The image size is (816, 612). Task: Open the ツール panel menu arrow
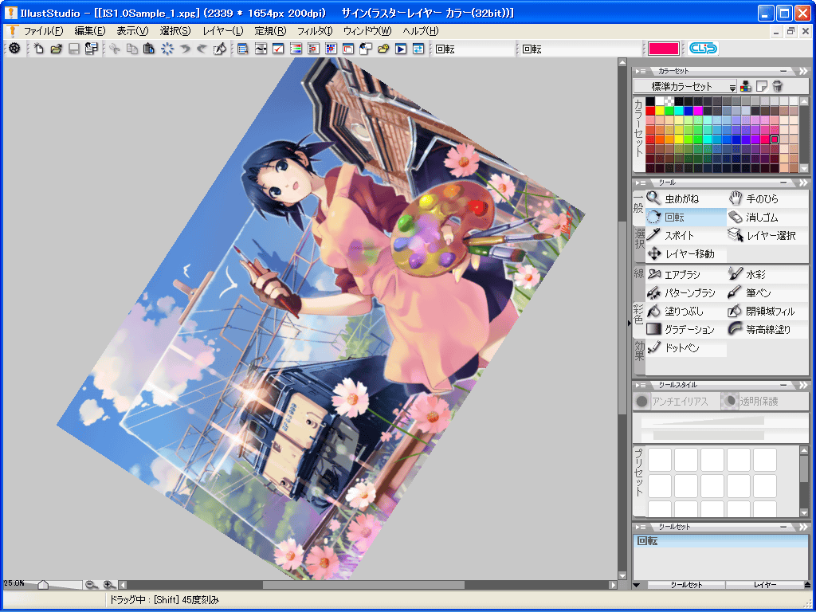[x=640, y=182]
